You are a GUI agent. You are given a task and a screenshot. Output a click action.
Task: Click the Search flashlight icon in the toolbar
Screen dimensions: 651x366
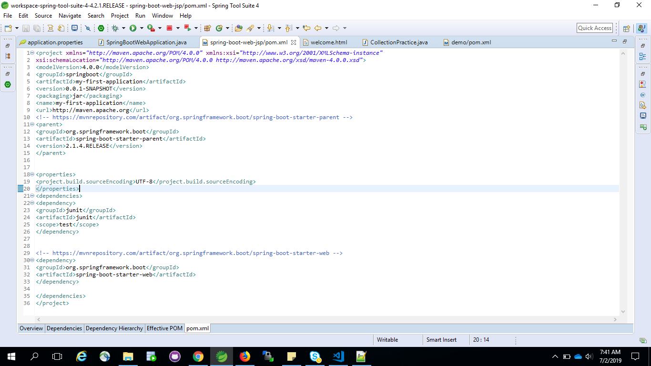[250, 28]
